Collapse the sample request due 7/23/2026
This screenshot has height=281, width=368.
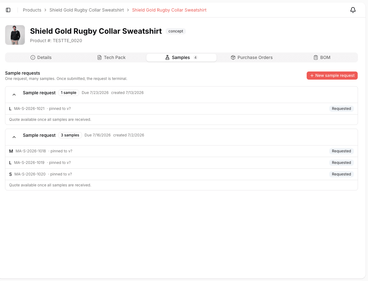14,95
